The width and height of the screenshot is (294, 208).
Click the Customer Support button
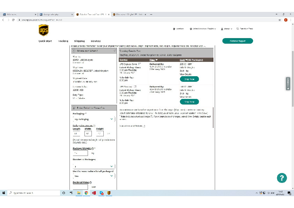point(237,41)
